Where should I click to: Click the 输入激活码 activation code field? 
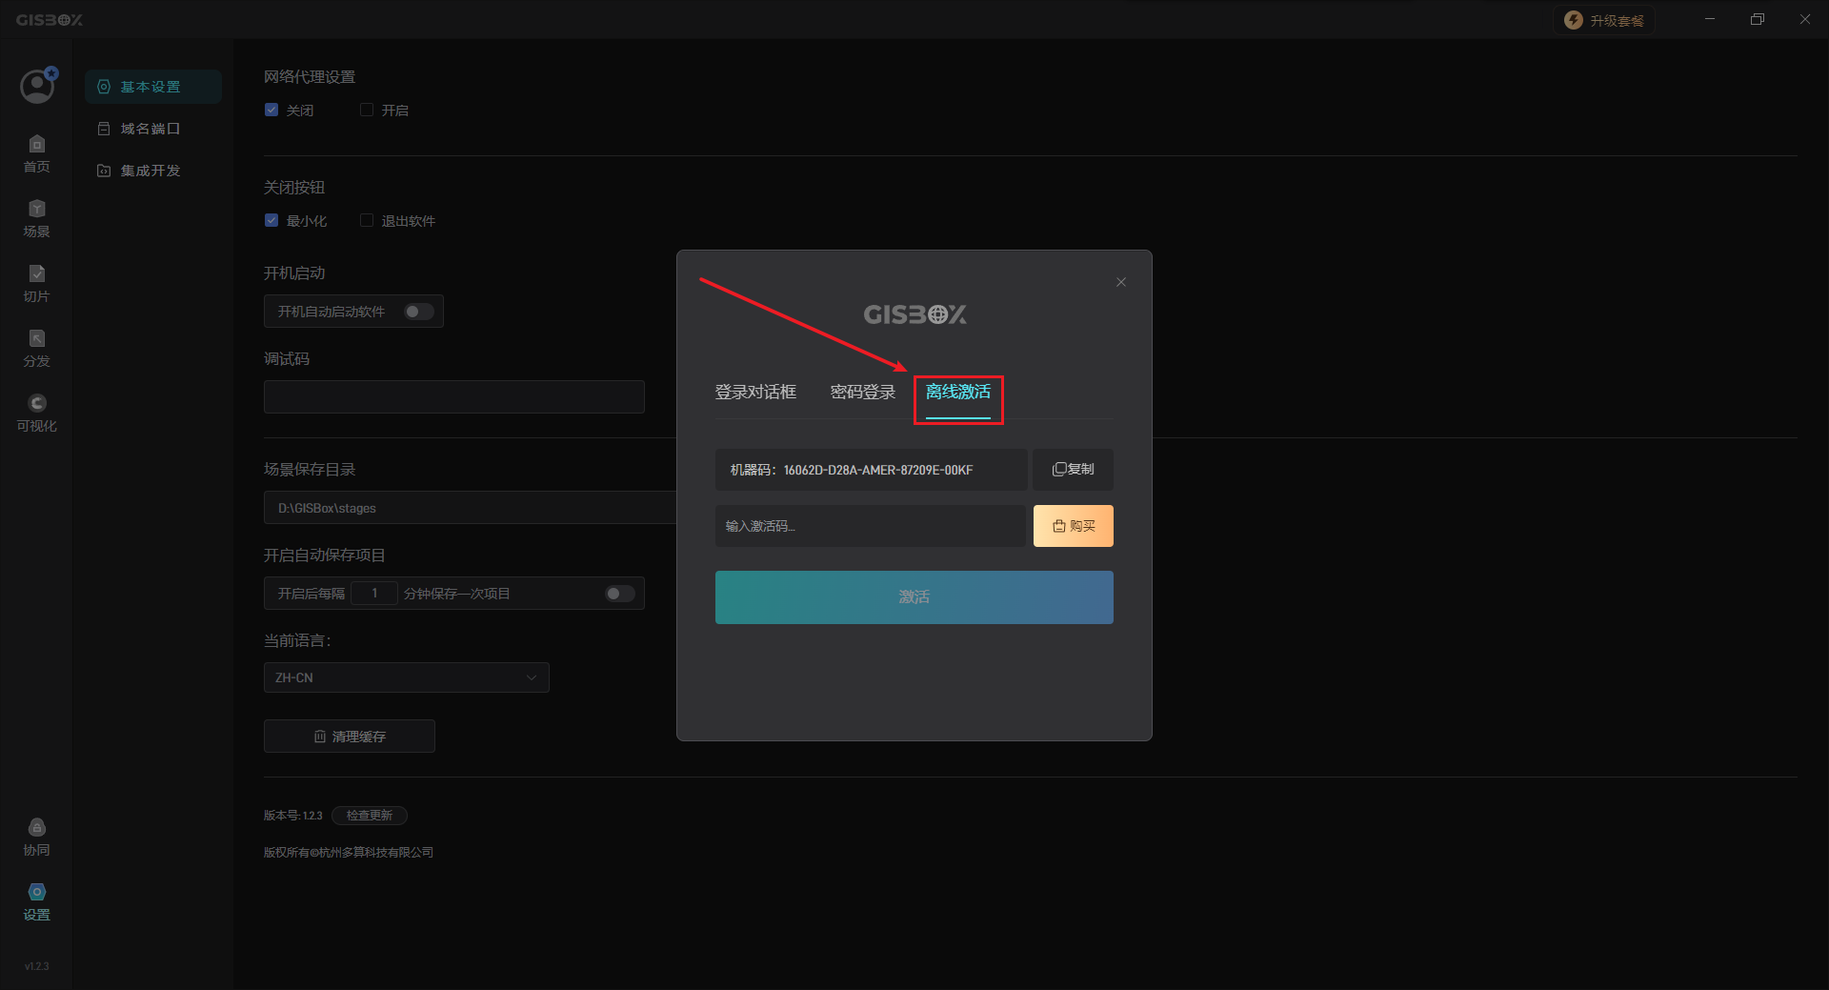pos(871,526)
